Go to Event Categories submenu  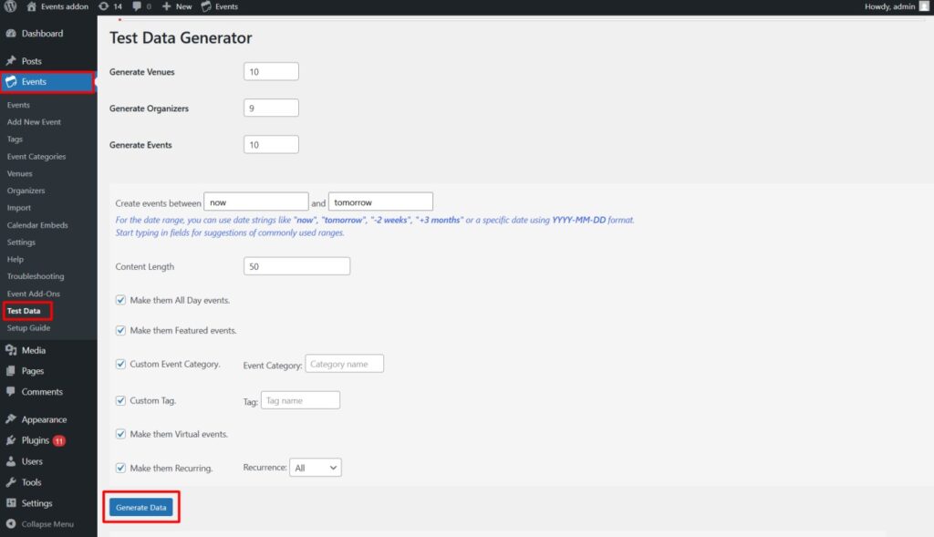click(36, 157)
